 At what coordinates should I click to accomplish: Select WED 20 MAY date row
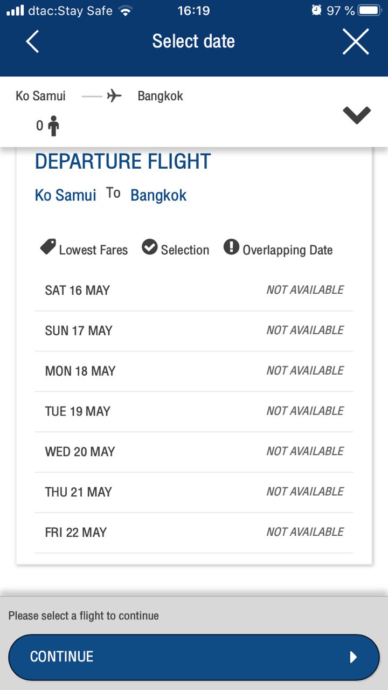(194, 452)
